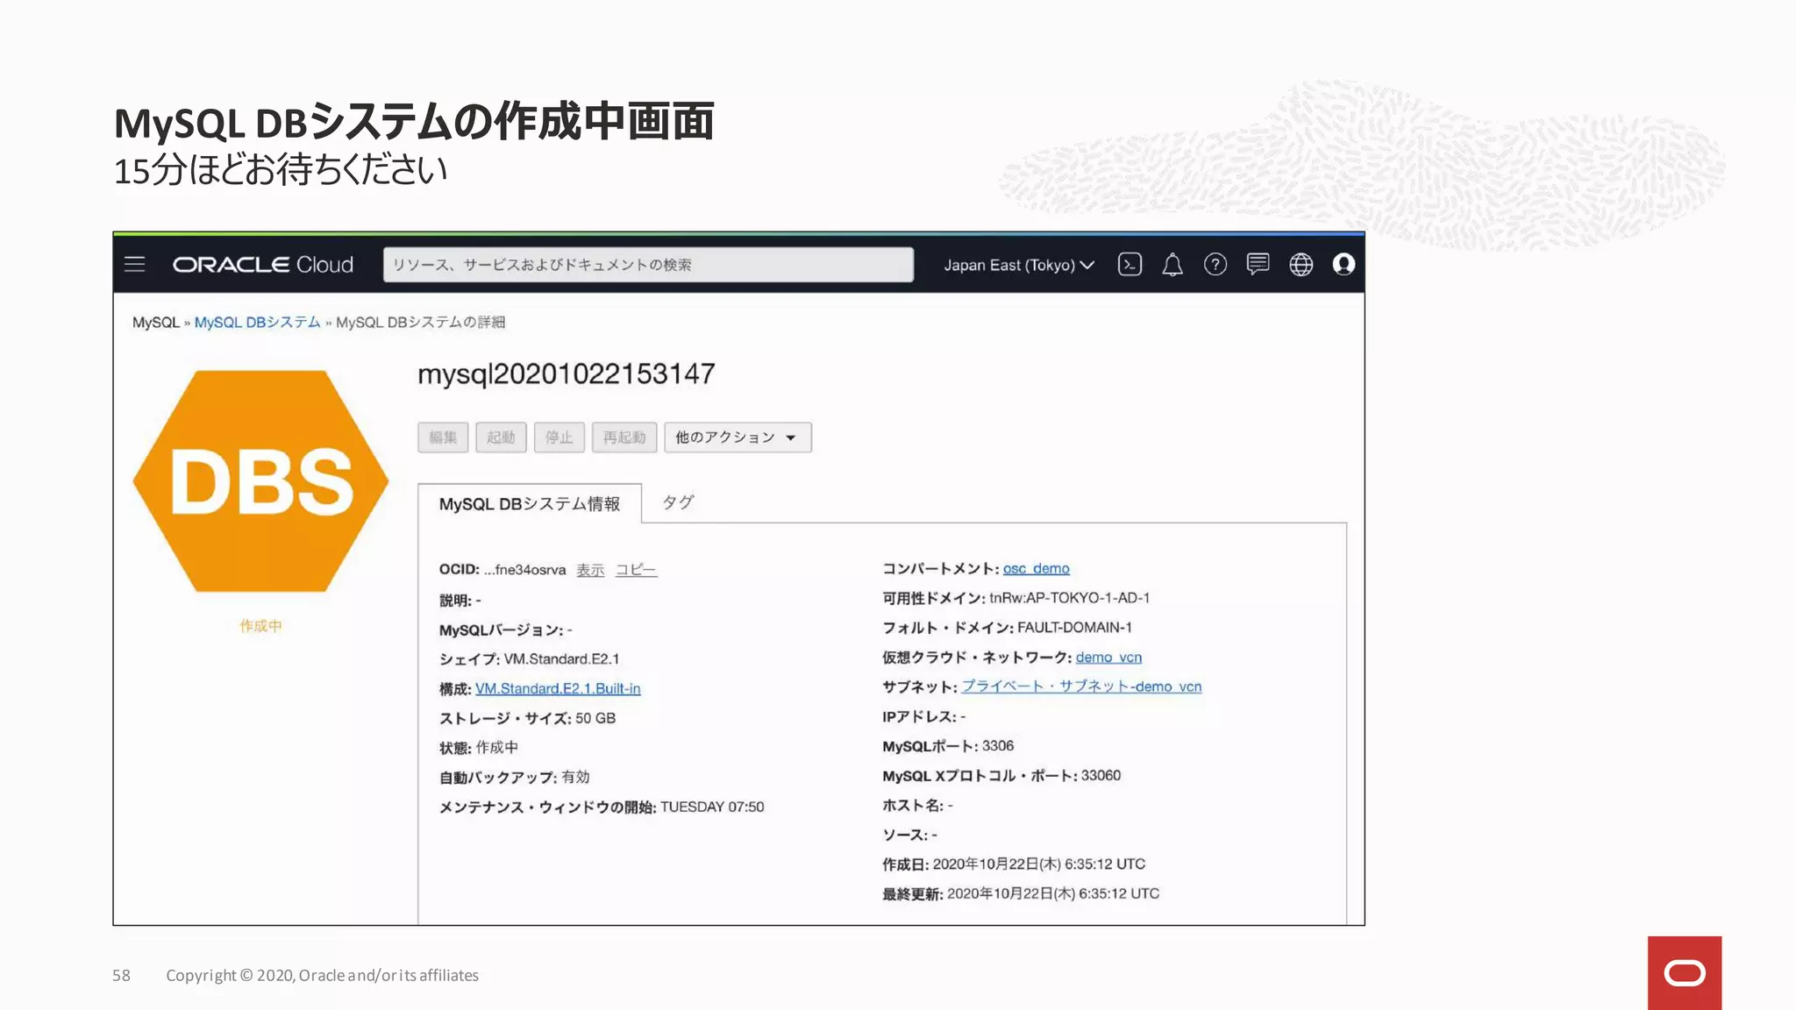Open the プライベート・サブネット-demo_vcn link
Viewport: 1796px width, 1010px height.
click(x=1081, y=686)
